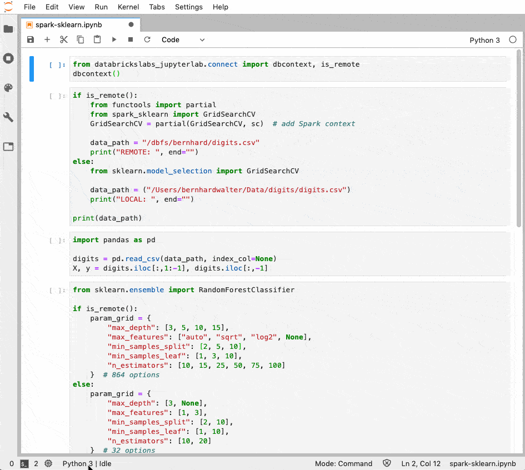
Task: Click the notebook trusted shield icon
Action: 387,463
